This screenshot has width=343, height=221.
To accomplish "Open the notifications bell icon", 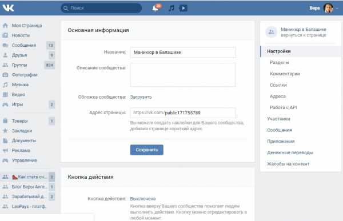I will coord(155,8).
